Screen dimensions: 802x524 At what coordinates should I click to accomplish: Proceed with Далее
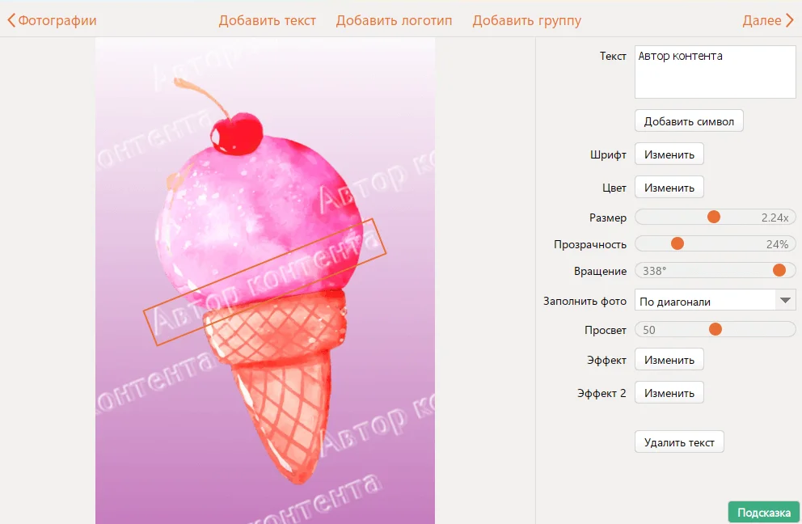768,20
